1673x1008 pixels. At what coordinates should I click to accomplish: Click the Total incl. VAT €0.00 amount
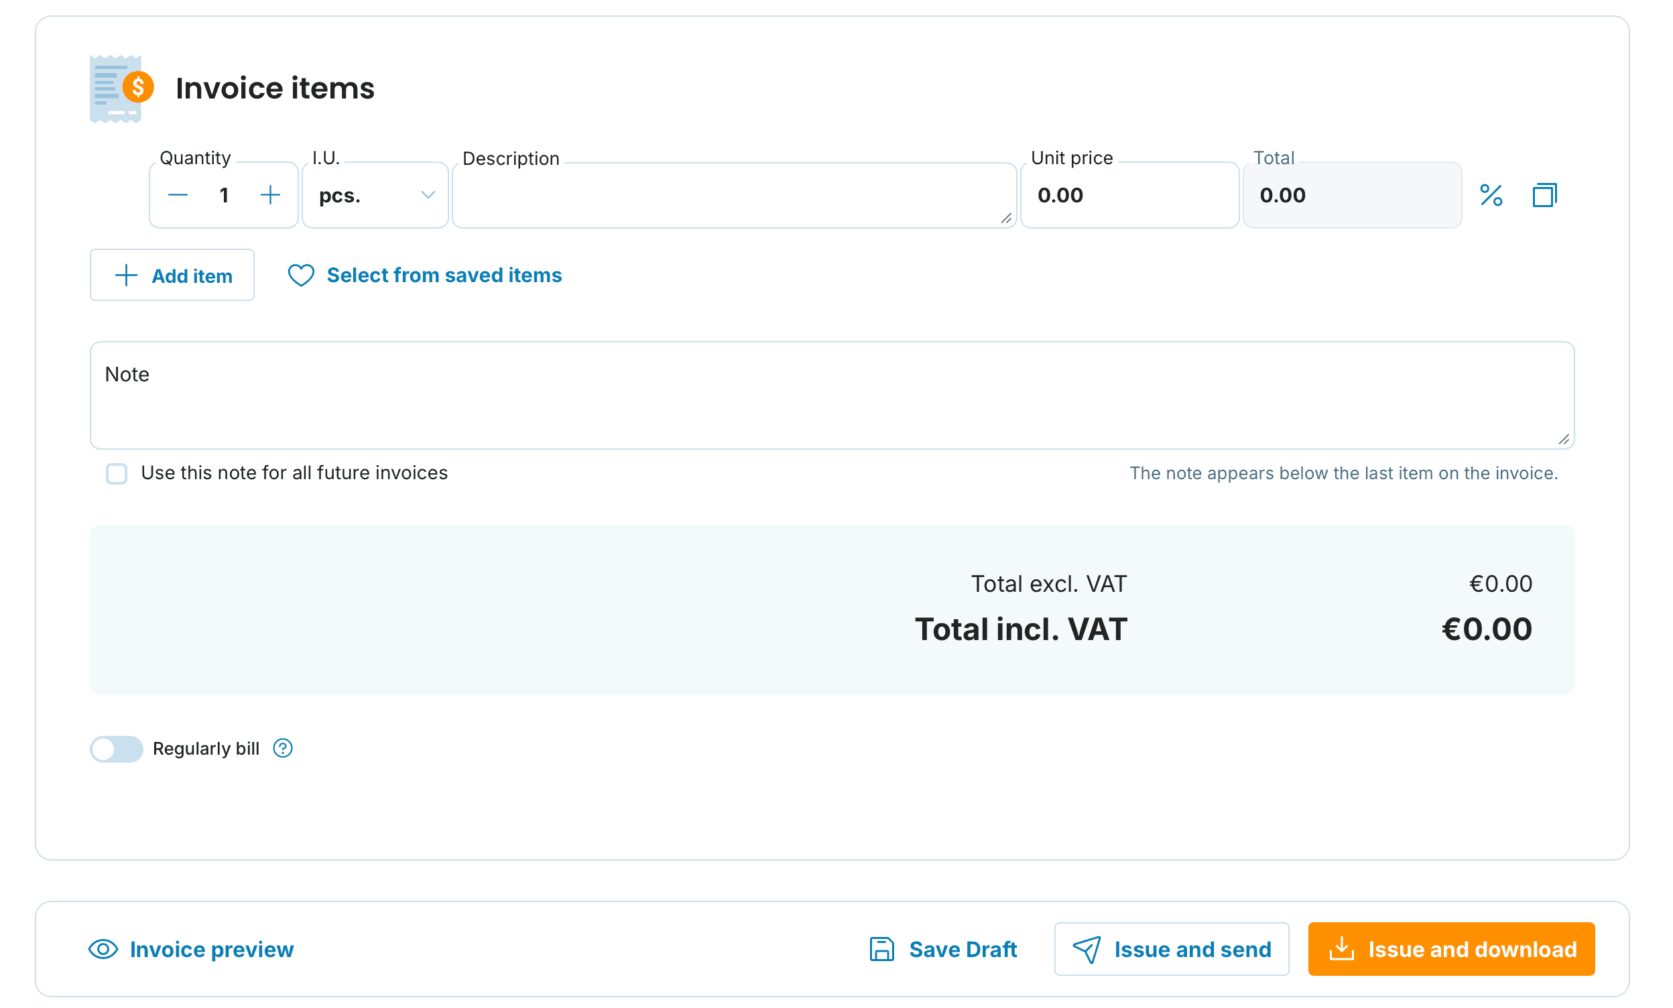[x=1486, y=629]
